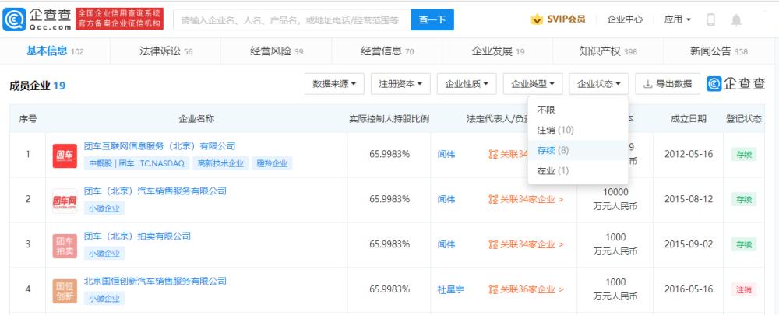The image size is (779, 315).
Task: Switch to the 企业发展 tab
Action: pyautogui.click(x=497, y=51)
